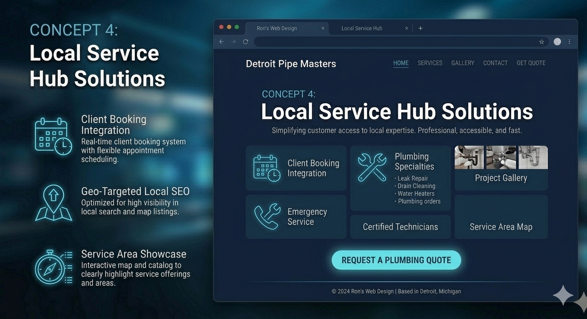
Task: Open the browser bookmark star icon
Action: 541,42
